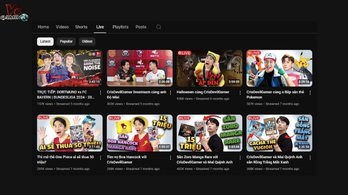Image resolution: width=348 pixels, height=195 pixels.
Task: Play the Halloween horror thumbnail video
Action: (x=209, y=68)
